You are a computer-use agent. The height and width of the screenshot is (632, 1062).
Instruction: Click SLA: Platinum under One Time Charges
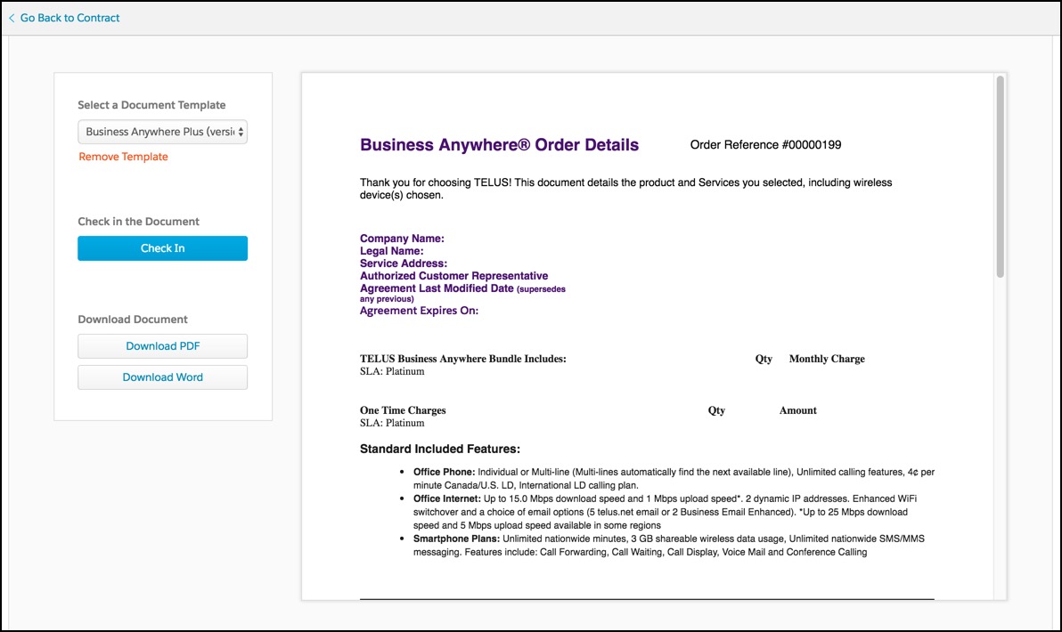coord(392,423)
